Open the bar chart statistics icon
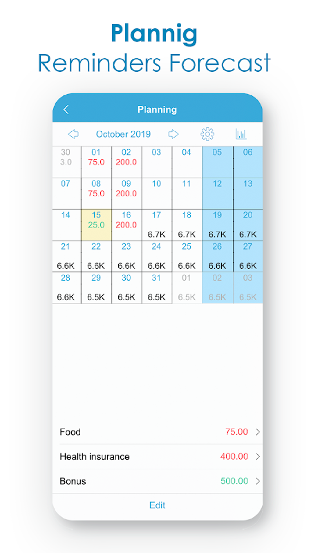 pos(241,134)
